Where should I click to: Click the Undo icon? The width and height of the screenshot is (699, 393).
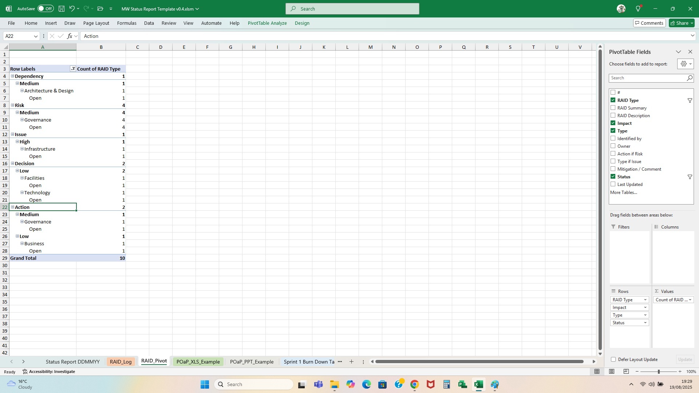71,9
